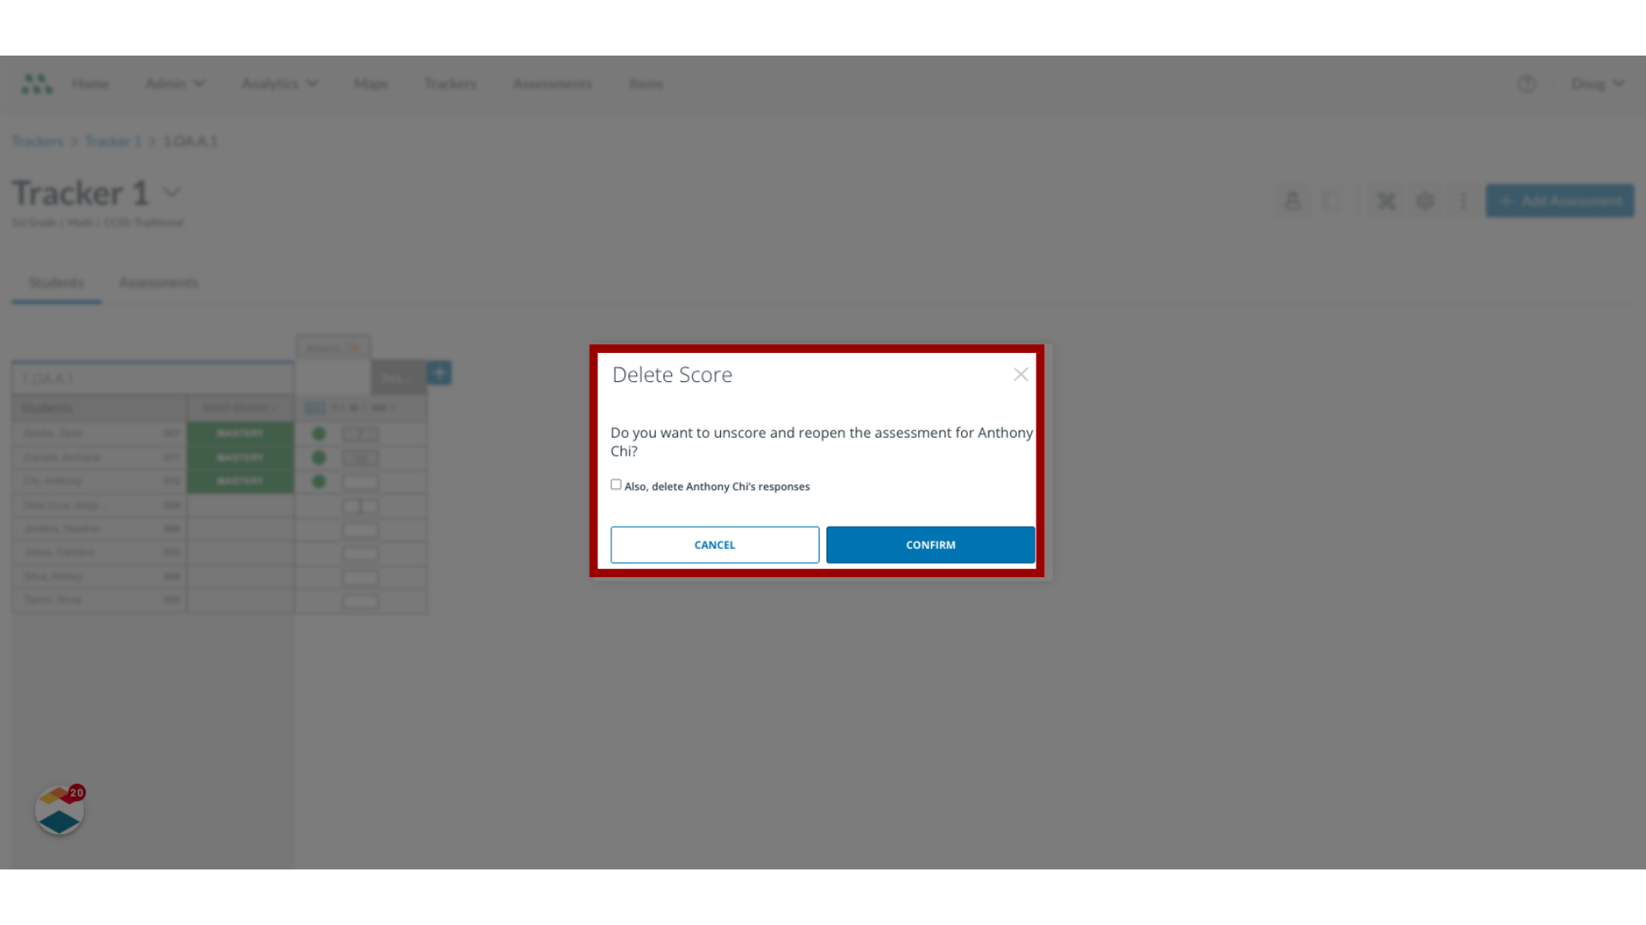Click the filter or settings icon in toolbar
The image size is (1646, 925).
click(x=1425, y=201)
